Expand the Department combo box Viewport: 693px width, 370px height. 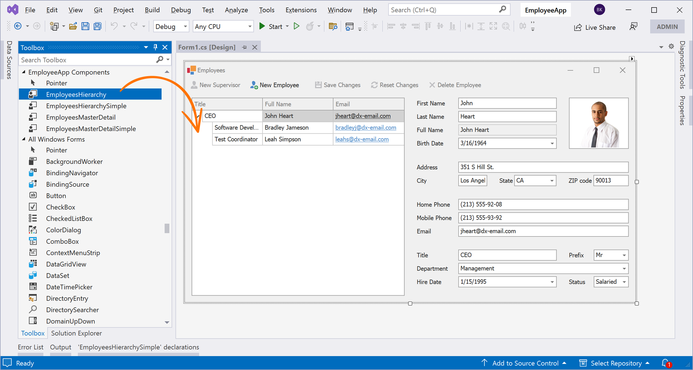click(624, 268)
